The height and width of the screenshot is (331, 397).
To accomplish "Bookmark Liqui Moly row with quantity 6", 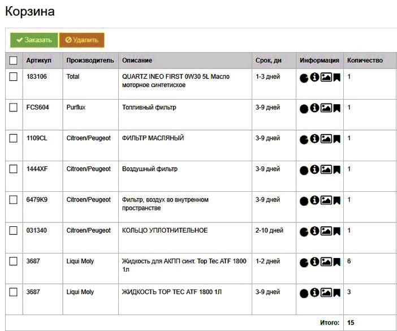I will click(x=336, y=262).
